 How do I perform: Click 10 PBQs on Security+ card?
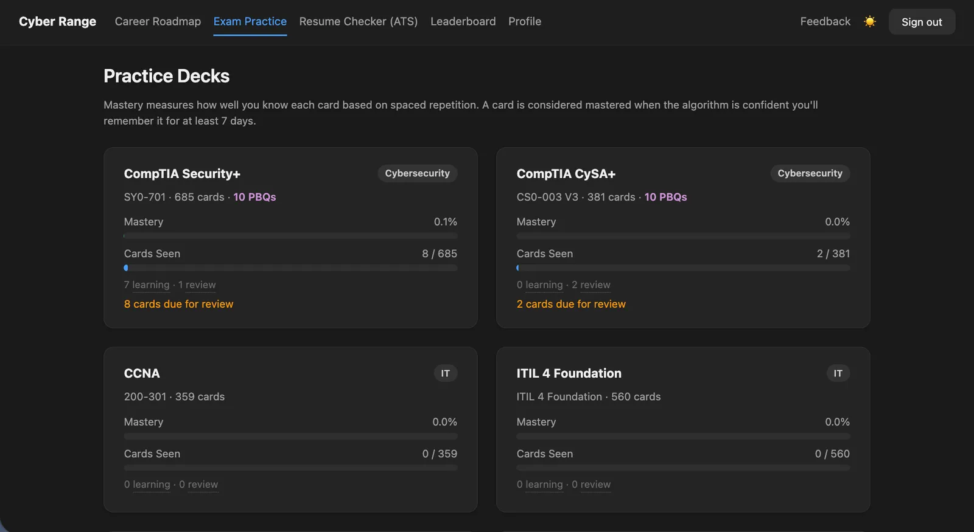tap(254, 197)
